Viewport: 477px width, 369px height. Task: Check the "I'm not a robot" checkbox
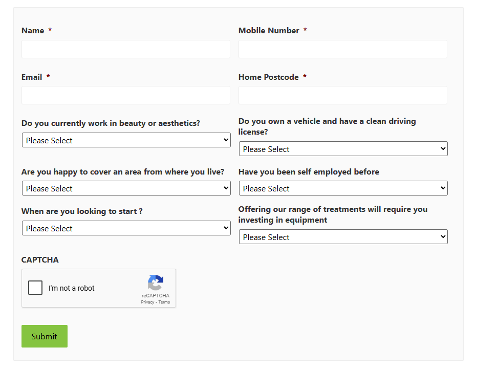(35, 288)
